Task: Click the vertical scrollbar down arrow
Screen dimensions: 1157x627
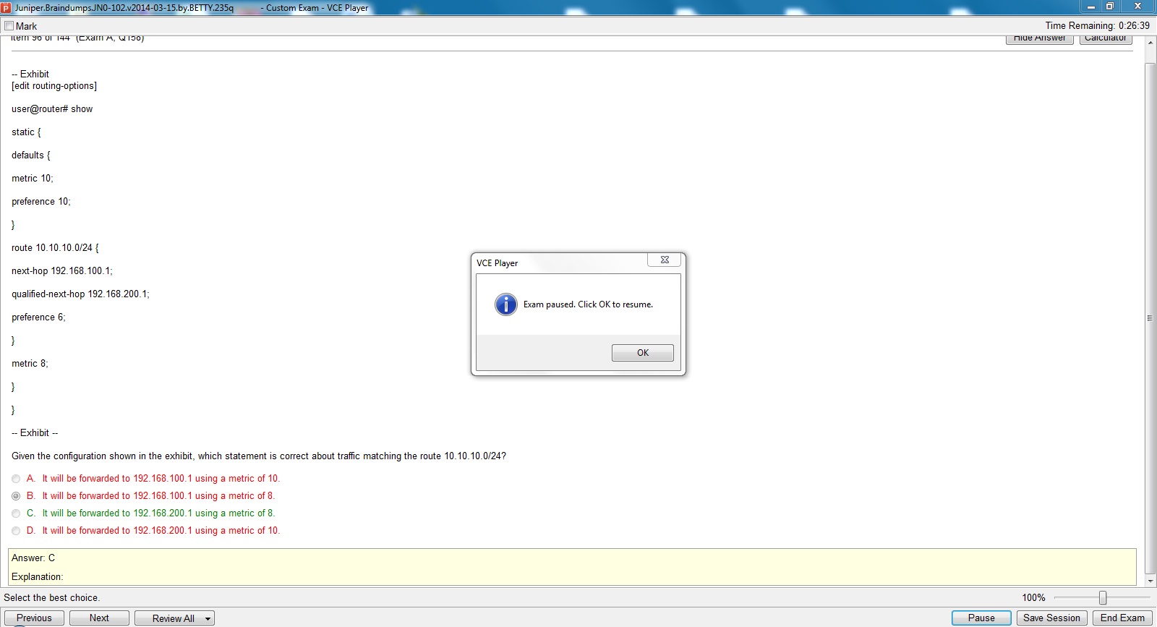Action: point(1150,581)
